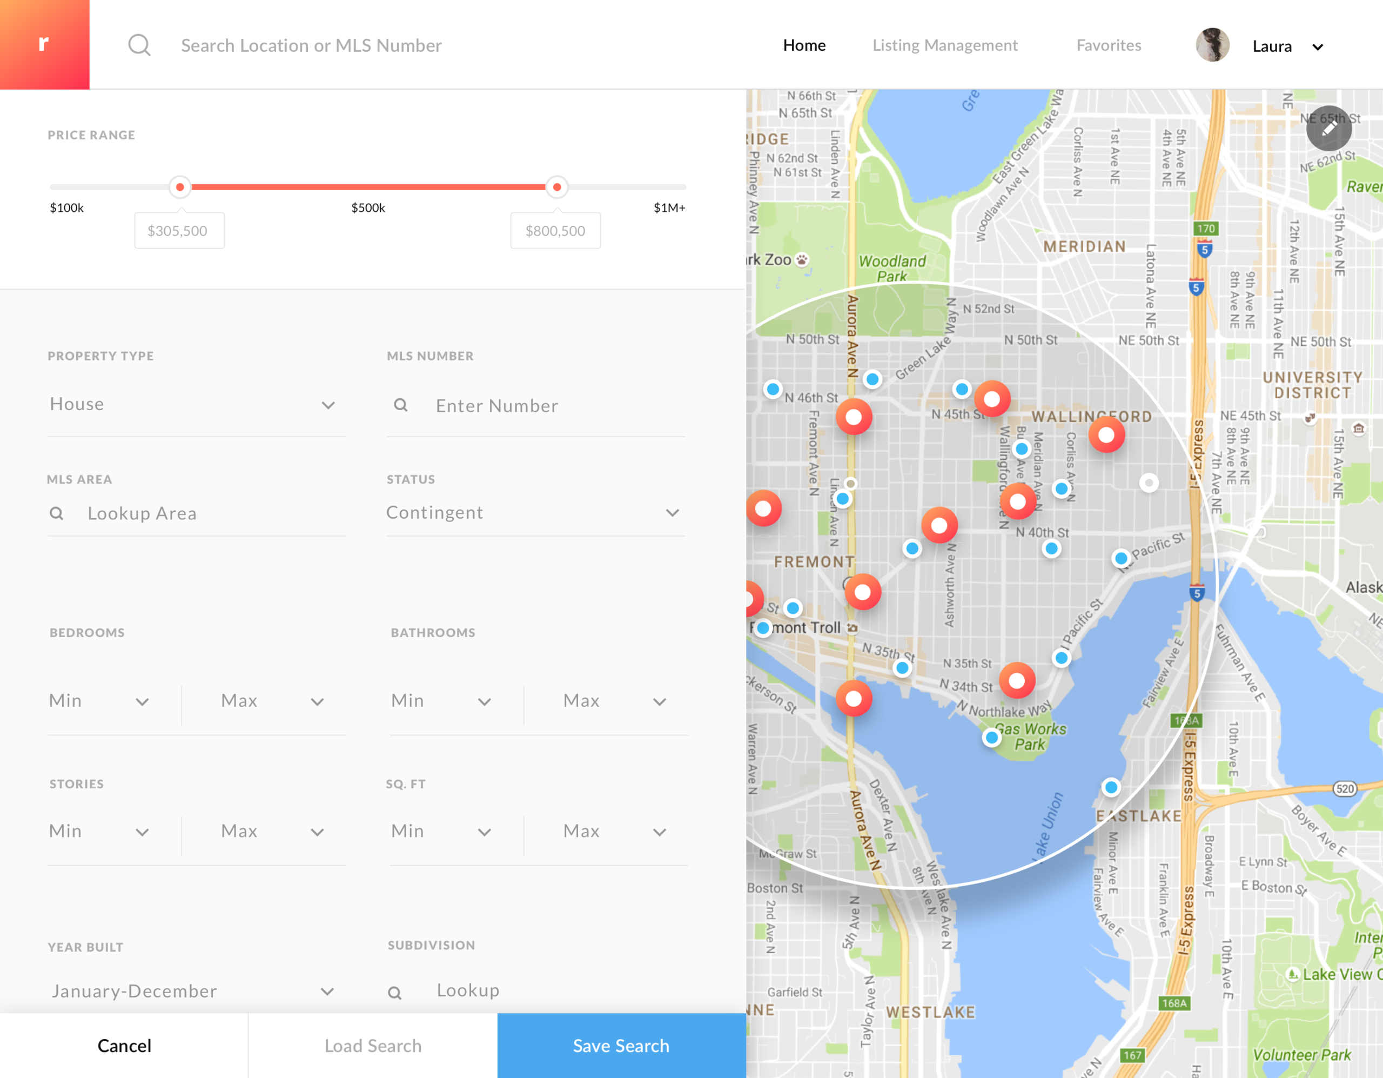
Task: Open the Sq. Ft Max dropdown
Action: [615, 832]
